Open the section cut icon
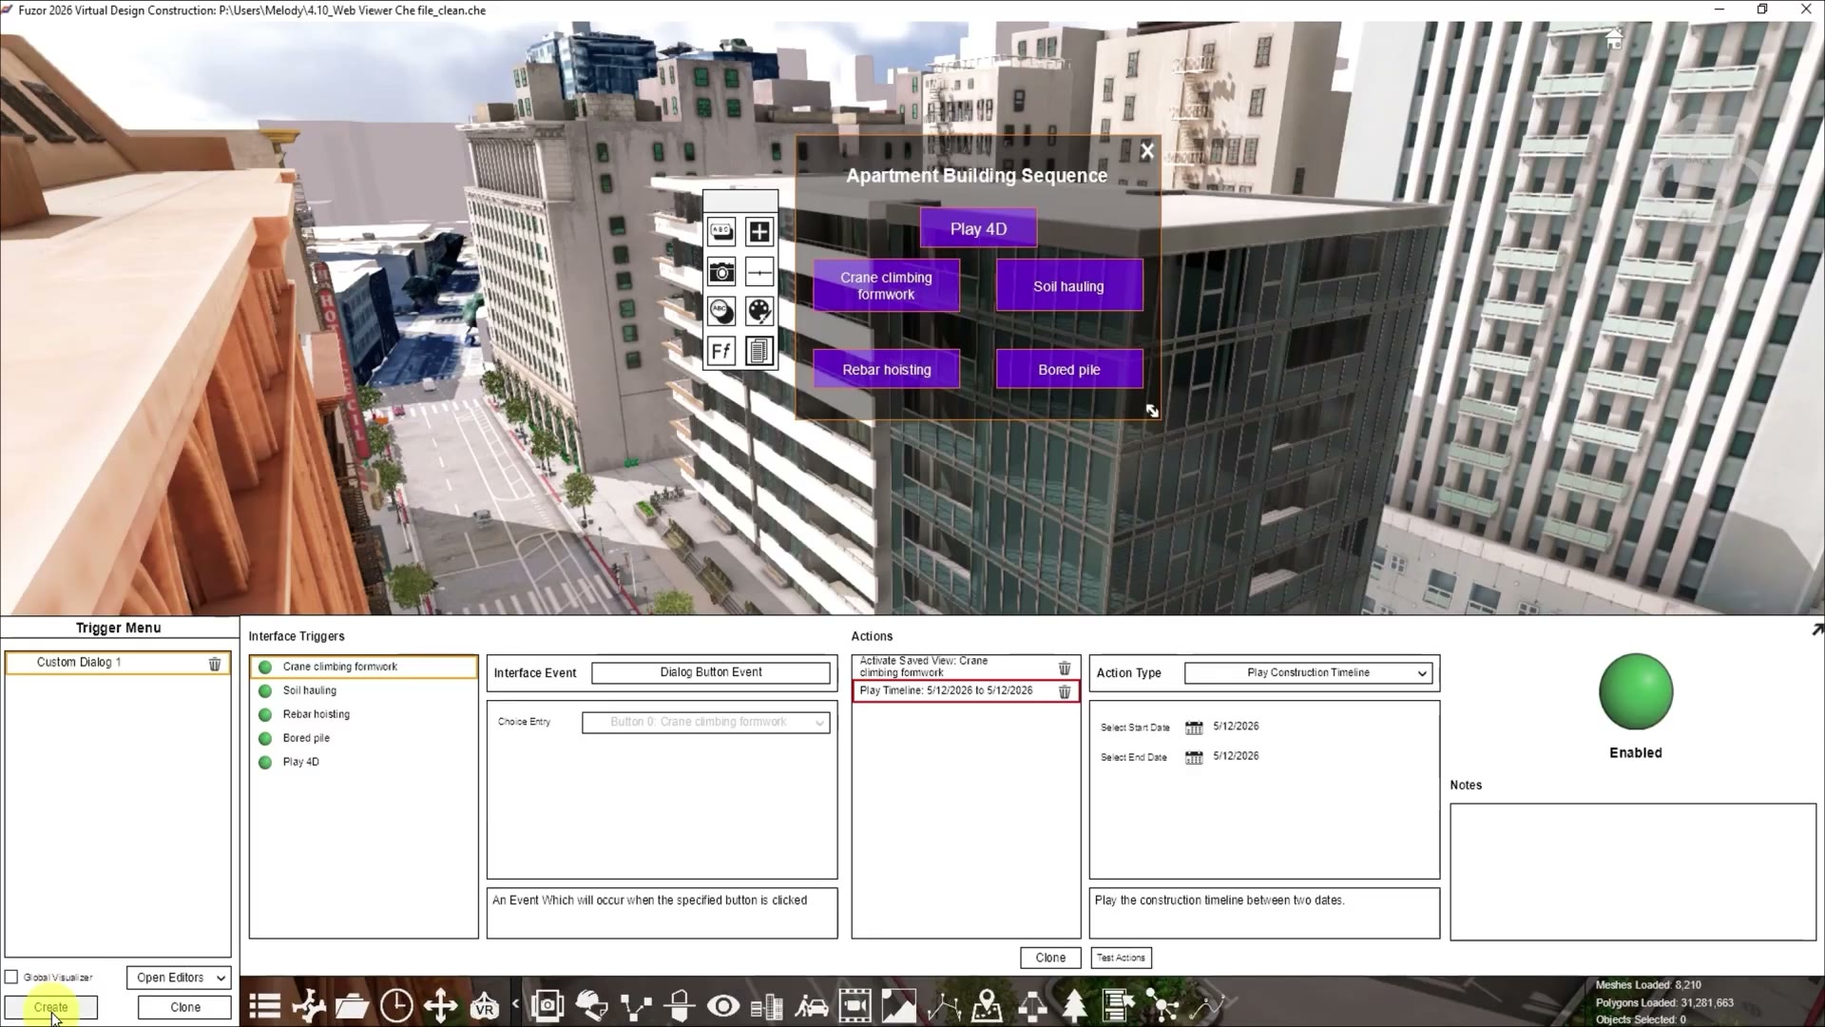Viewport: 1825px width, 1027px height. (680, 1005)
